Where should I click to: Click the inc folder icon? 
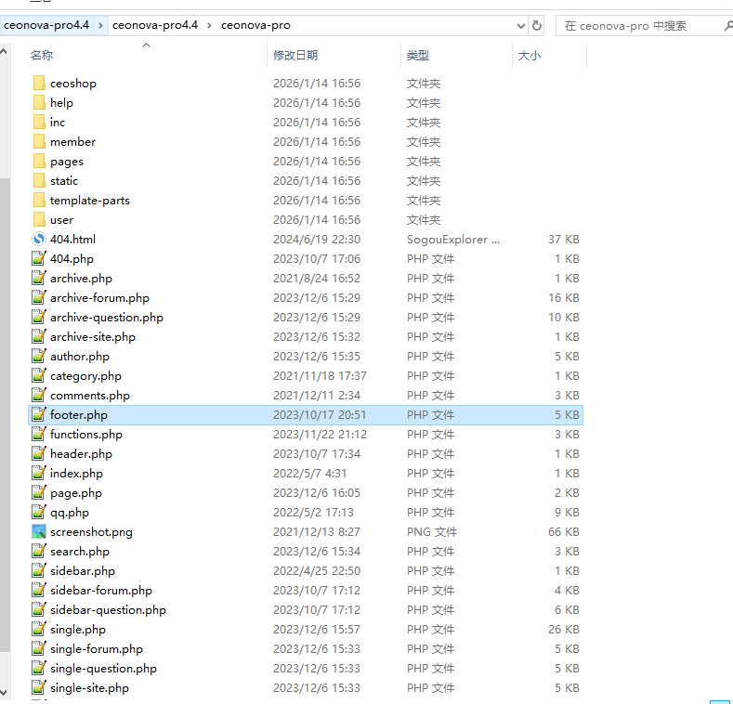[x=39, y=123]
